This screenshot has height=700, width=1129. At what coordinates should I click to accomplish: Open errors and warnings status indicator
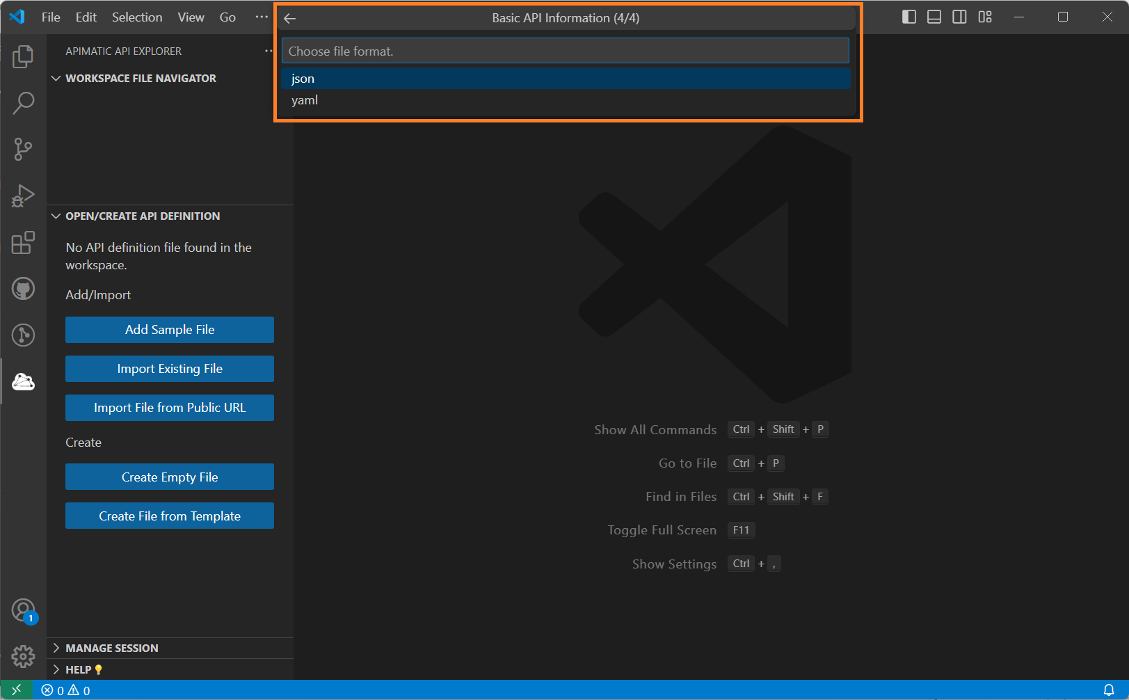65,690
